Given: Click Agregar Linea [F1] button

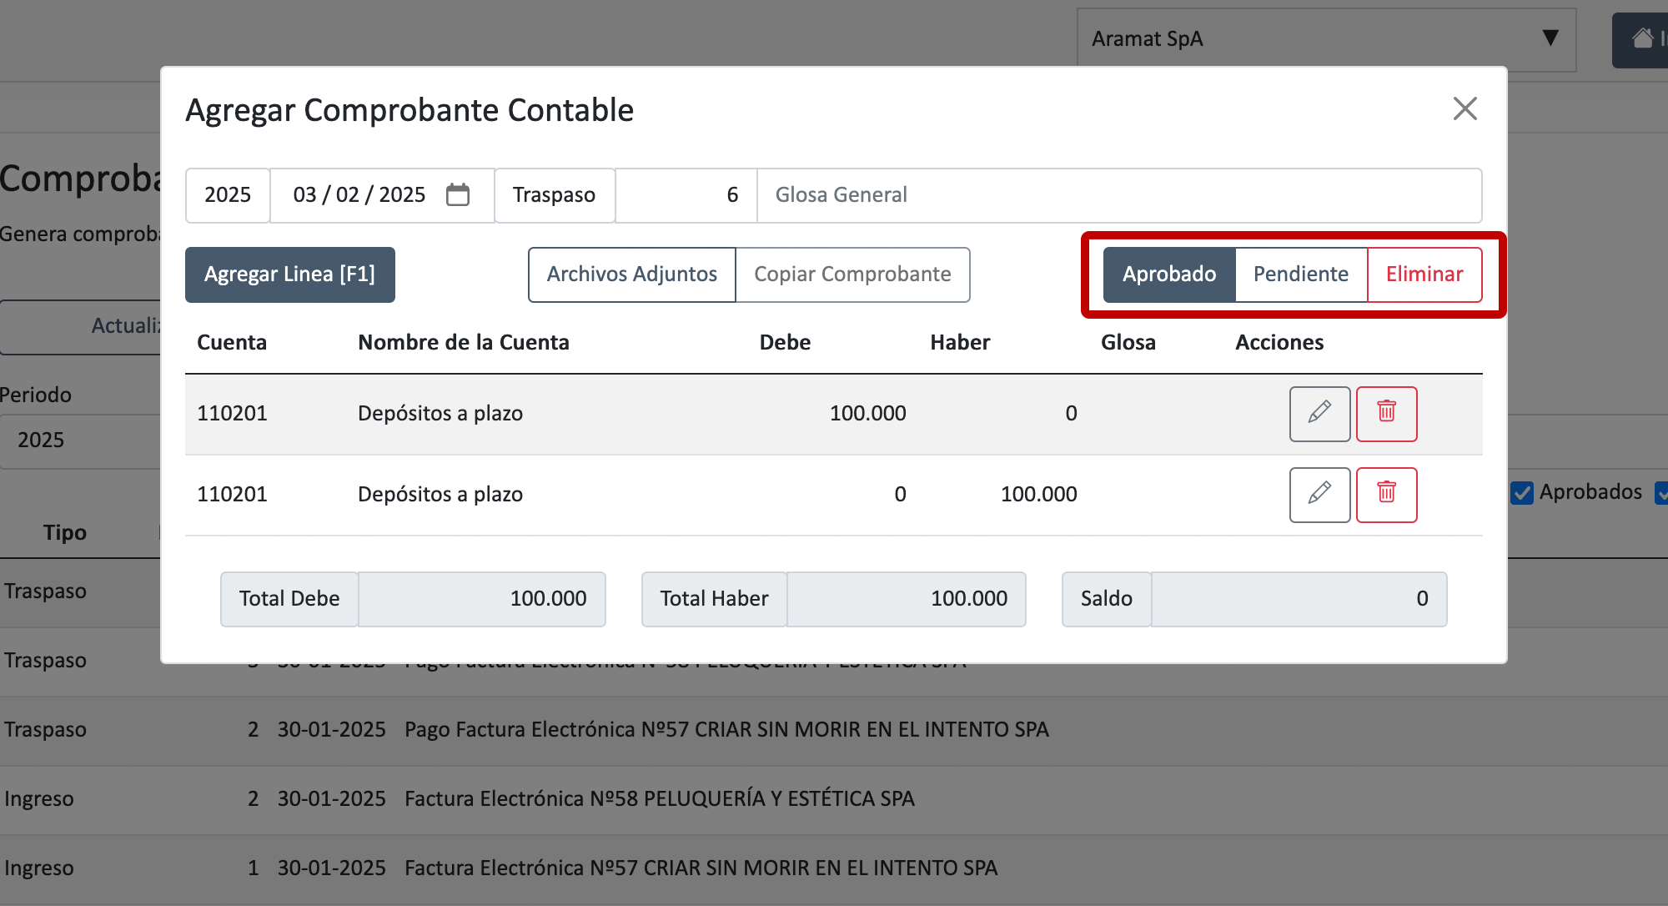Looking at the screenshot, I should click(289, 274).
